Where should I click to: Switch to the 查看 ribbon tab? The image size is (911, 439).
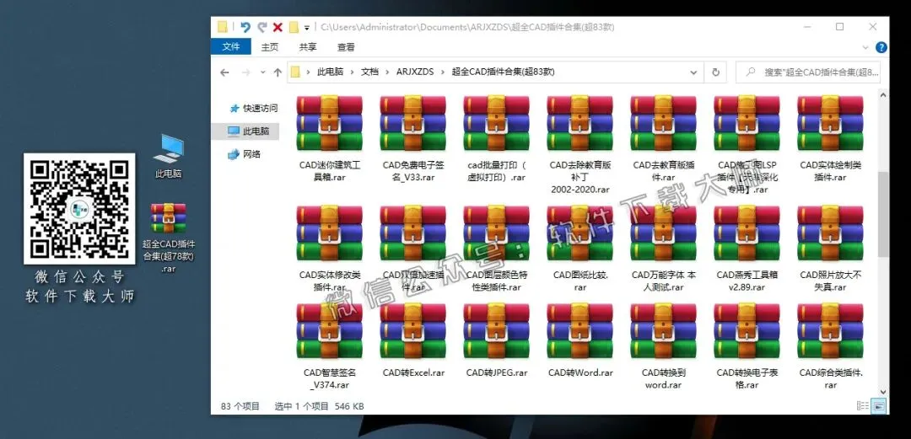coord(346,47)
